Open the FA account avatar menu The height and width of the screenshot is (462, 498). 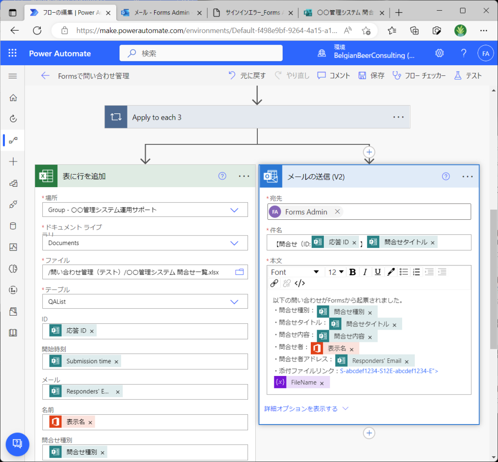coord(486,53)
